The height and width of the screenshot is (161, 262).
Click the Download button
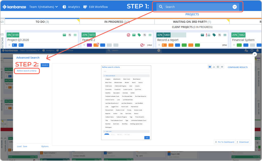242,142
